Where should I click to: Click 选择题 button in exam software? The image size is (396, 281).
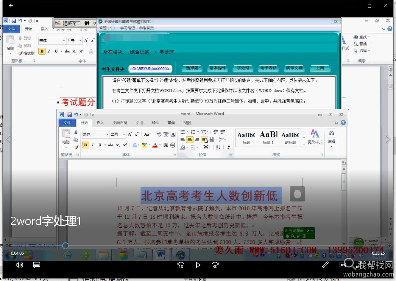[x=192, y=68]
